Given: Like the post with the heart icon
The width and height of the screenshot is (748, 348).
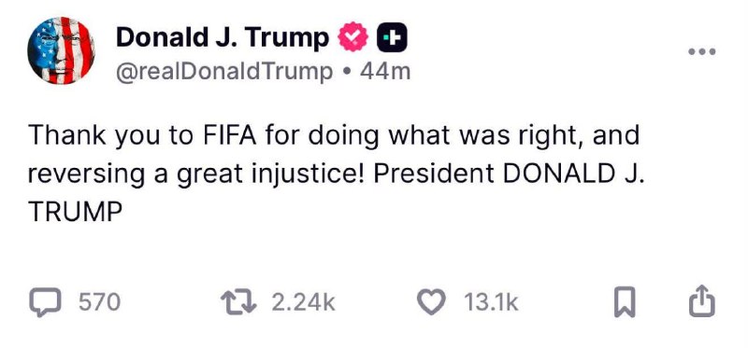Looking at the screenshot, I should point(431,303).
